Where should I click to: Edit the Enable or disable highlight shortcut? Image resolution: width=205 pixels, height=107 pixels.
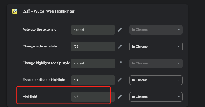pos(120,80)
